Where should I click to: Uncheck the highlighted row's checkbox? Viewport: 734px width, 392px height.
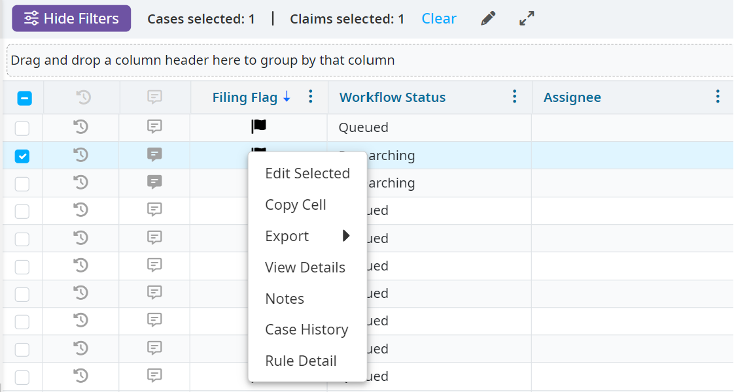coord(24,155)
